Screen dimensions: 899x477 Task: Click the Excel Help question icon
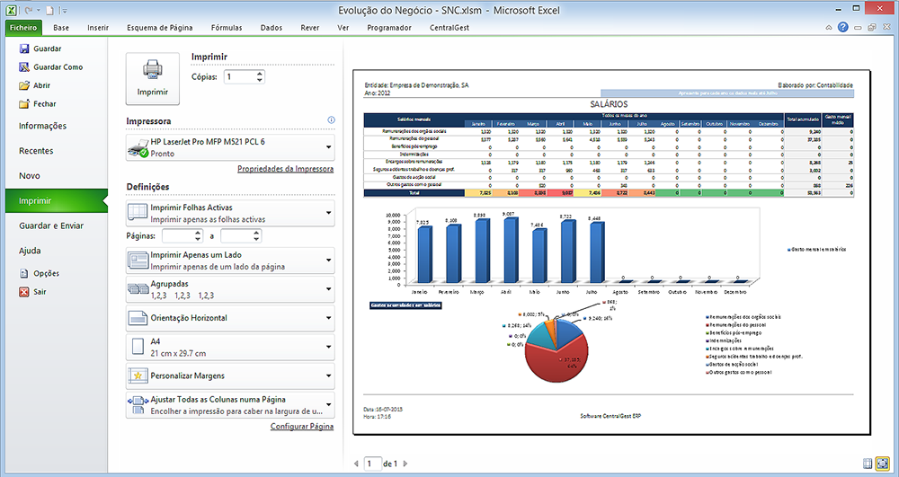(843, 27)
